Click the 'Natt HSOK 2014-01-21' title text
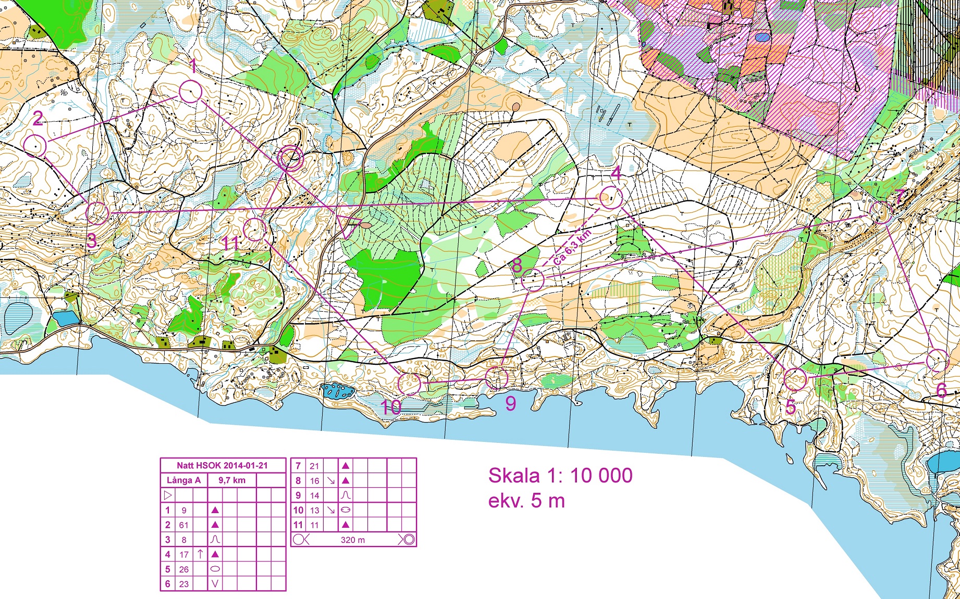The height and width of the screenshot is (599, 960). [x=222, y=466]
